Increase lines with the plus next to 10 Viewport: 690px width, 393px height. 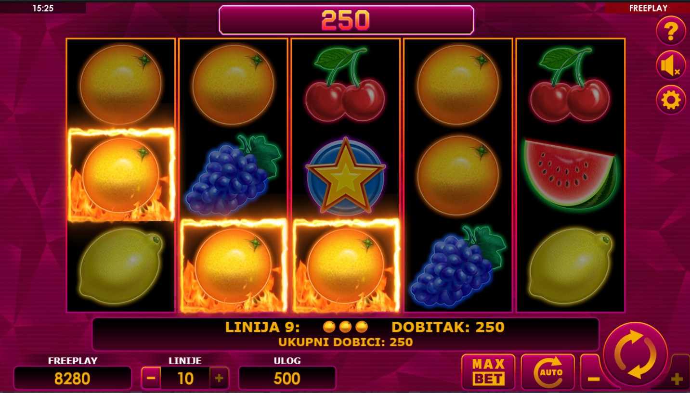pos(219,378)
